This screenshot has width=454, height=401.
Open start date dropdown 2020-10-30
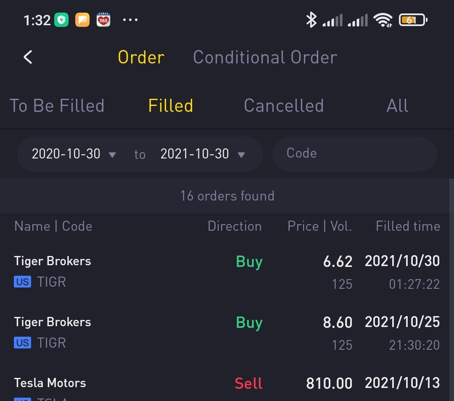click(x=74, y=154)
